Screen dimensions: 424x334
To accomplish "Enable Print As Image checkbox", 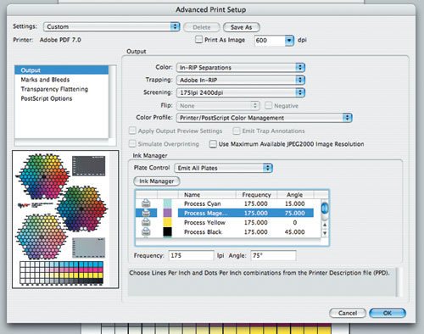I will pyautogui.click(x=199, y=39).
